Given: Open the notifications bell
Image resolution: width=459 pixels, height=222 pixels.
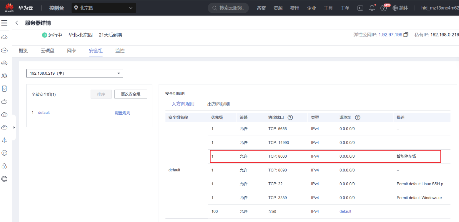Looking at the screenshot, I should 372,8.
